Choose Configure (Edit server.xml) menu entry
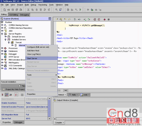 [x=42, y=47]
